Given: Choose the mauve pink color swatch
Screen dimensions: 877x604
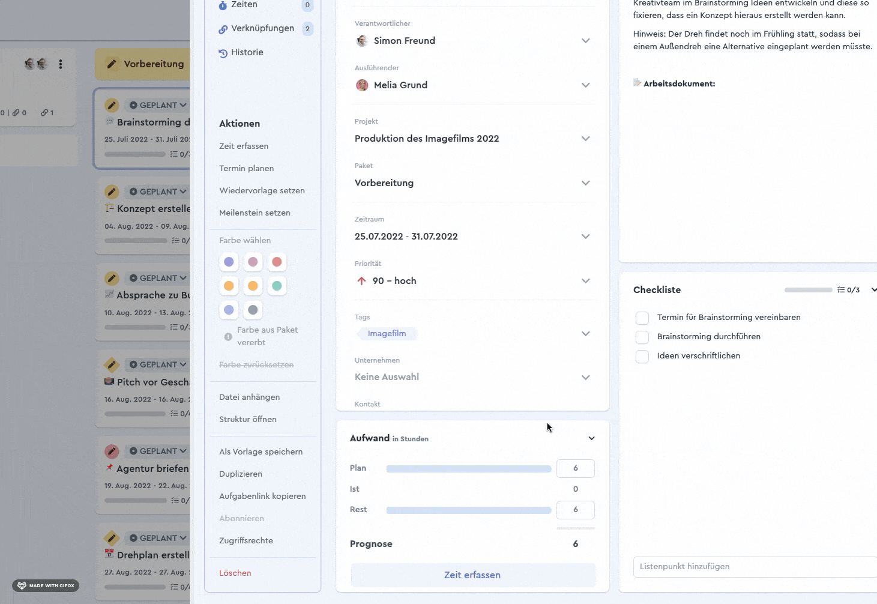Looking at the screenshot, I should click(253, 262).
